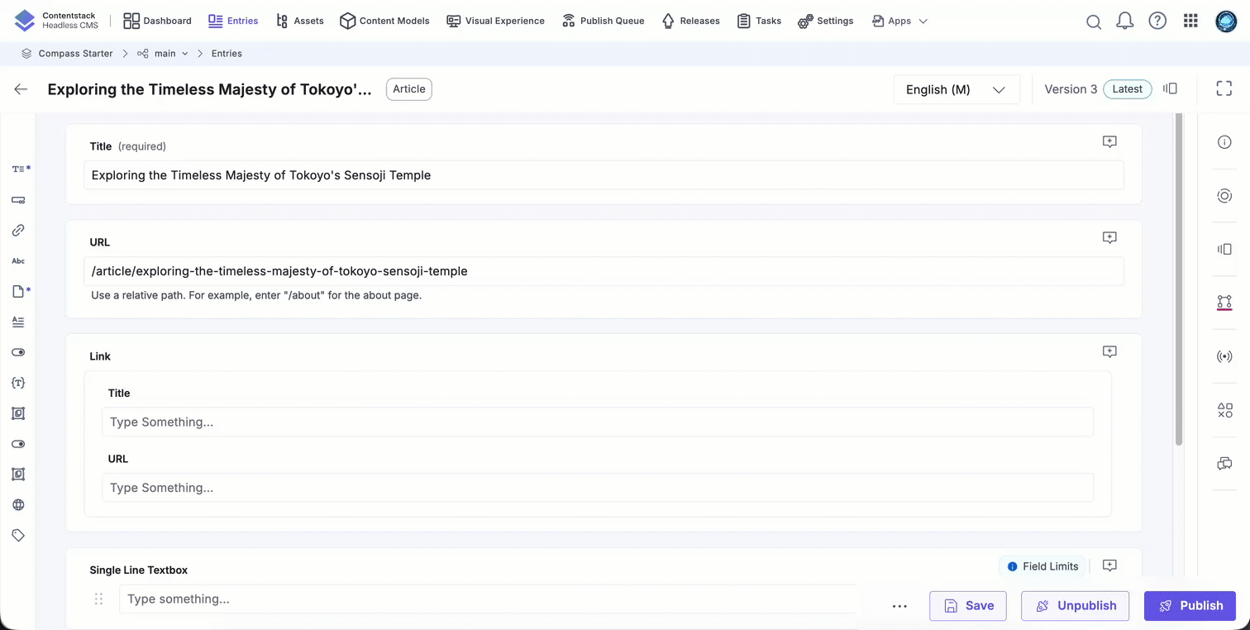Open the Entries navigation tab
Image resolution: width=1250 pixels, height=630 pixels.
point(233,21)
